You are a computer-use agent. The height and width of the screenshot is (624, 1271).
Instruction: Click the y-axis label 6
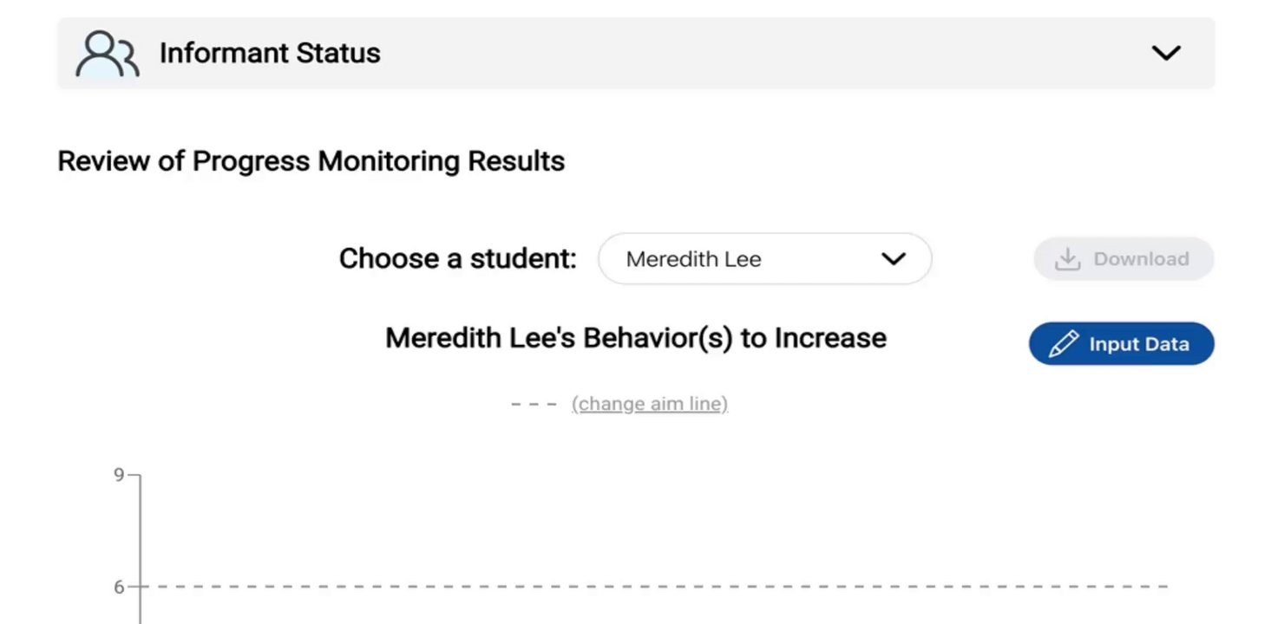pyautogui.click(x=119, y=587)
